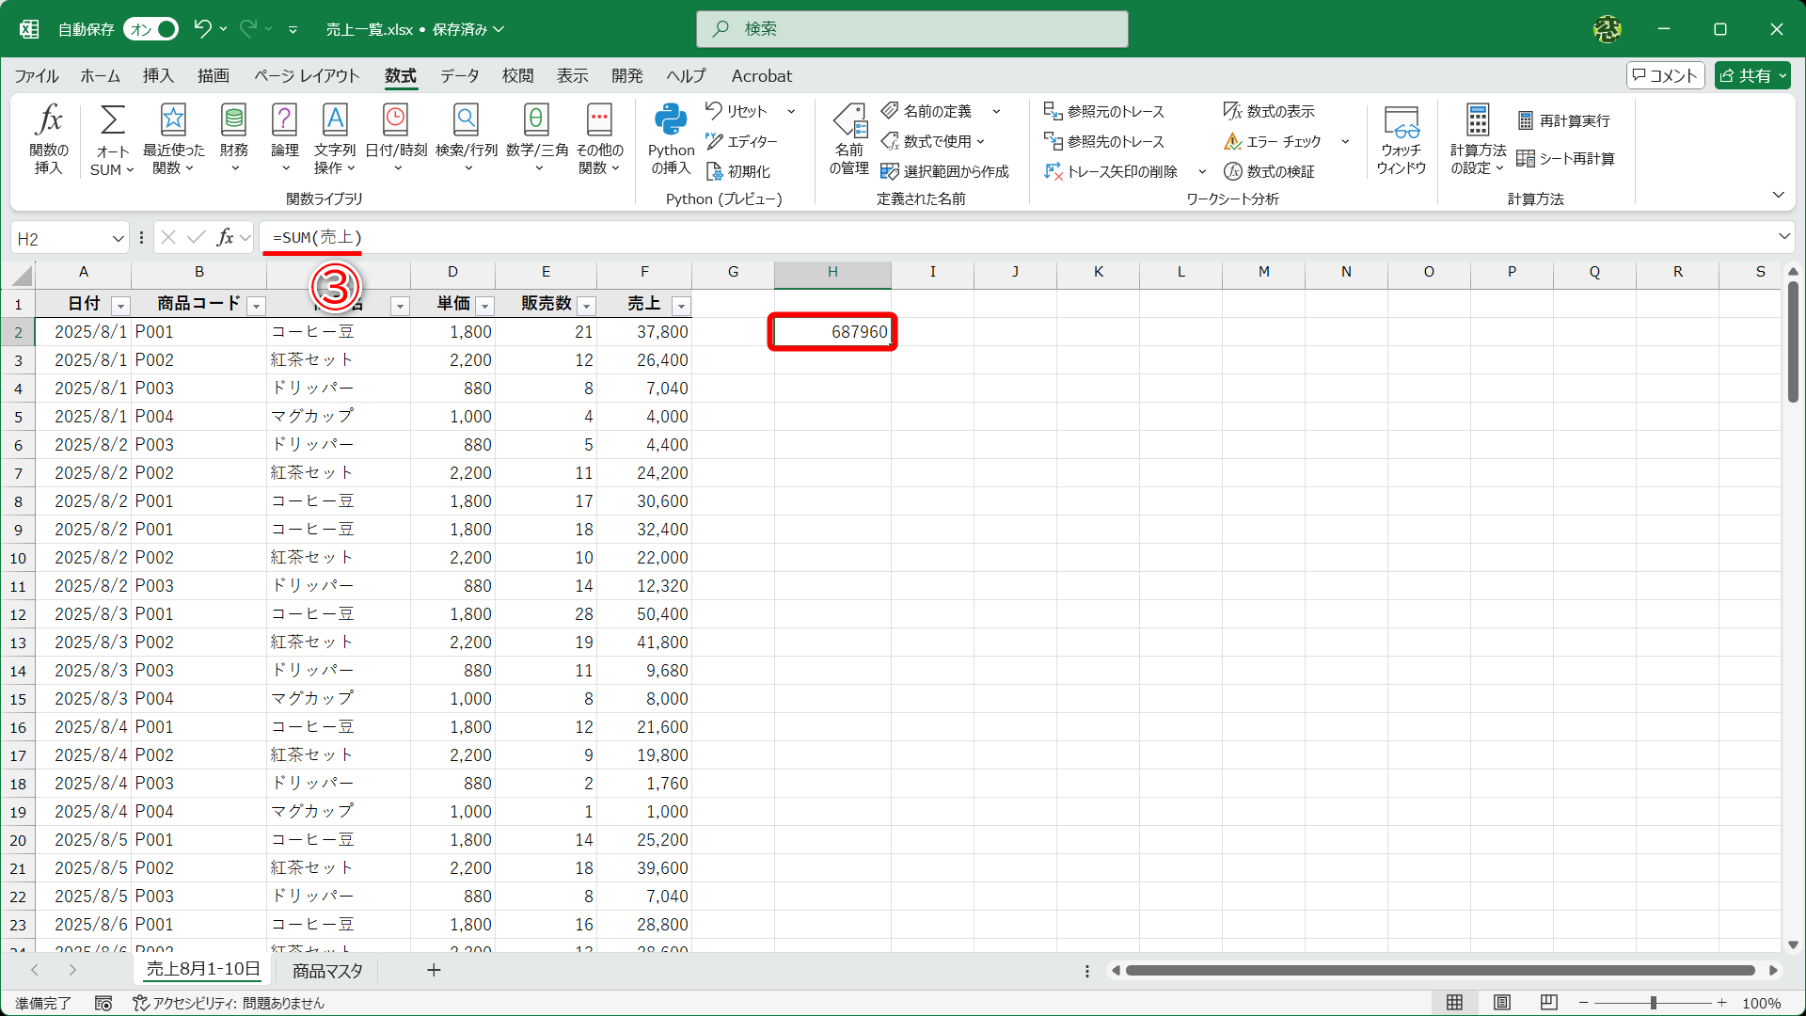Viewport: 1806px width, 1016px height.
Task: Open the データ ribbon tab
Action: click(459, 76)
